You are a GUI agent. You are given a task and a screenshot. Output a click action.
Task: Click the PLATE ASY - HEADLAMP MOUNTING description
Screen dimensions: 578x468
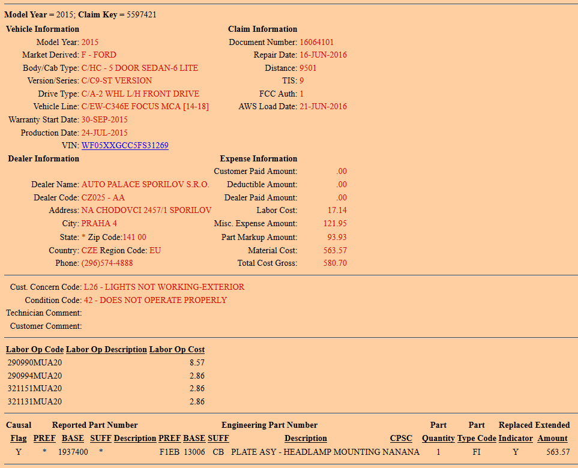point(306,452)
